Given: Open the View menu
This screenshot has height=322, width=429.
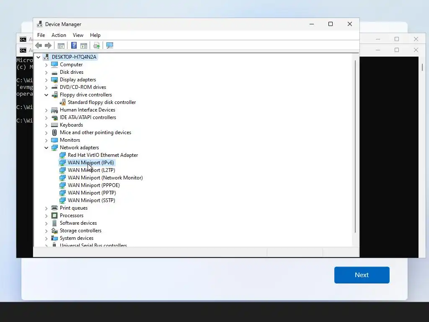Looking at the screenshot, I should pyautogui.click(x=78, y=35).
